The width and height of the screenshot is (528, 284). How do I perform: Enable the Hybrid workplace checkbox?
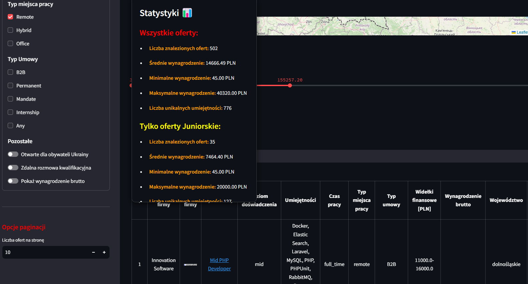[x=10, y=30]
